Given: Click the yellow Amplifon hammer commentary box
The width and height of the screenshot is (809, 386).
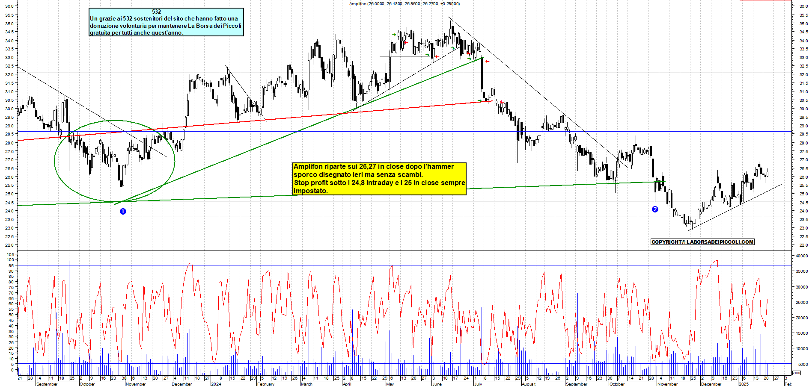Looking at the screenshot, I should [379, 179].
